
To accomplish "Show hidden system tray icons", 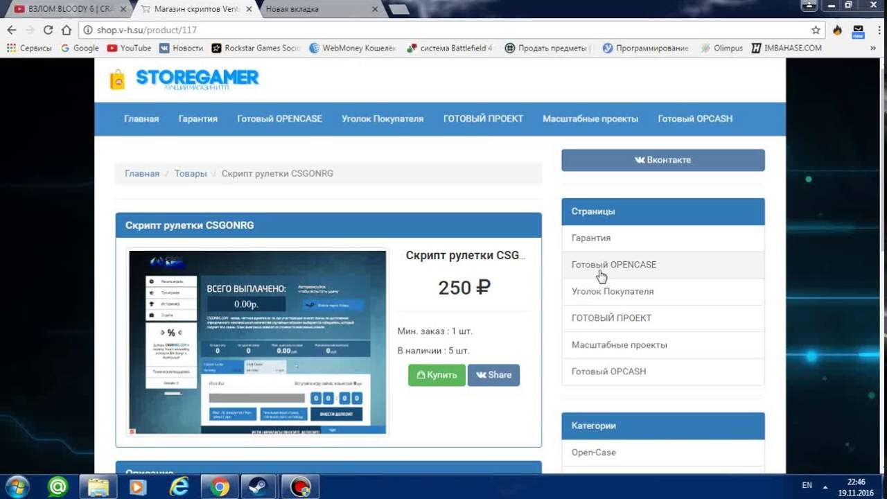I will pos(825,486).
